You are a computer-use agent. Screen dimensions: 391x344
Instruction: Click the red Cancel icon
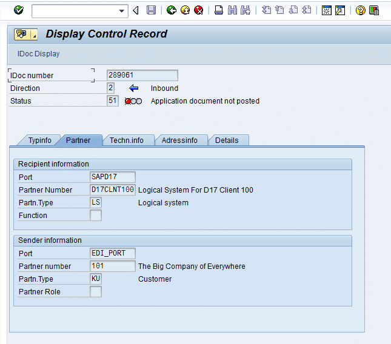point(198,10)
